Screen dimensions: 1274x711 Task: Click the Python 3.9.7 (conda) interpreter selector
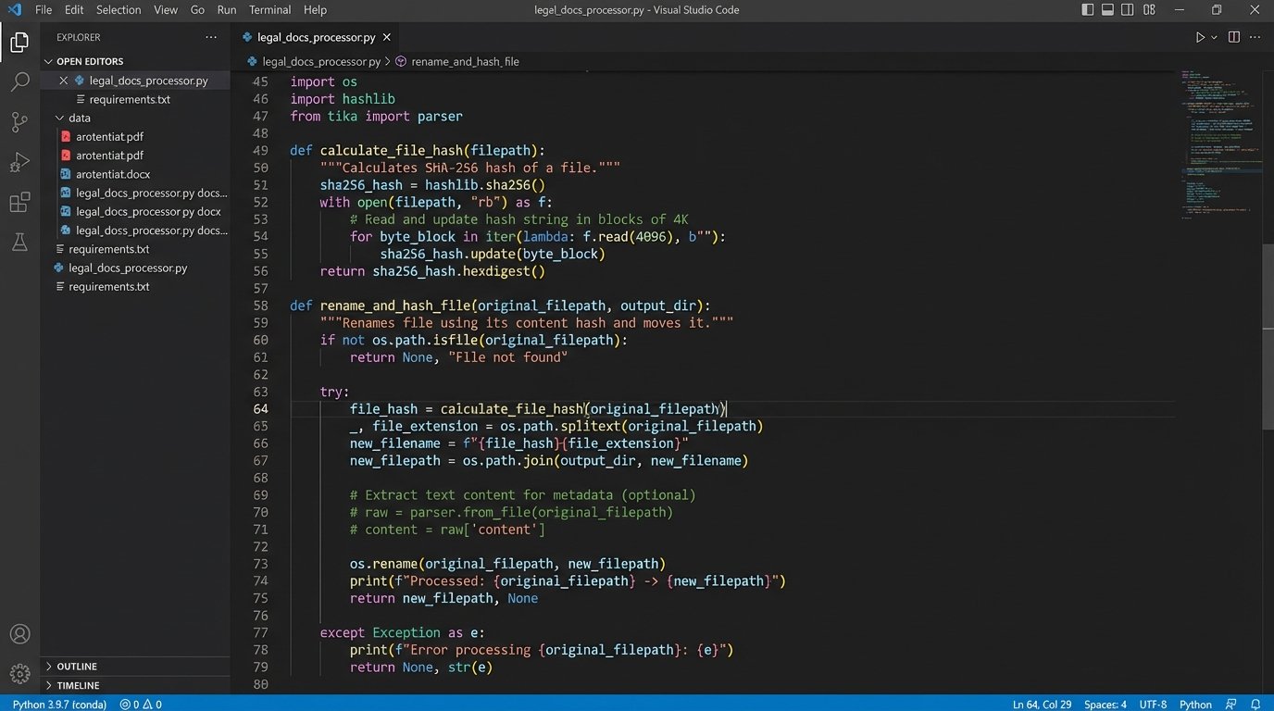(57, 705)
